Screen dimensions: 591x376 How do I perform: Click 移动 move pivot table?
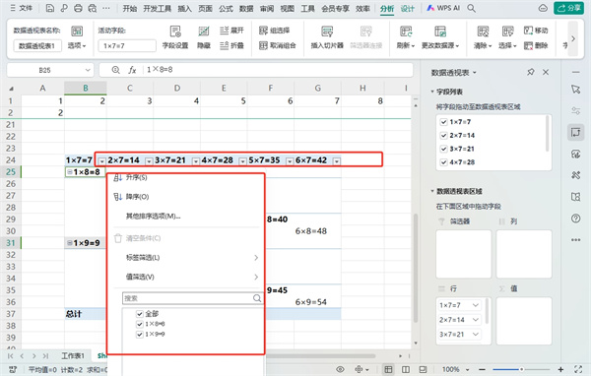point(536,31)
